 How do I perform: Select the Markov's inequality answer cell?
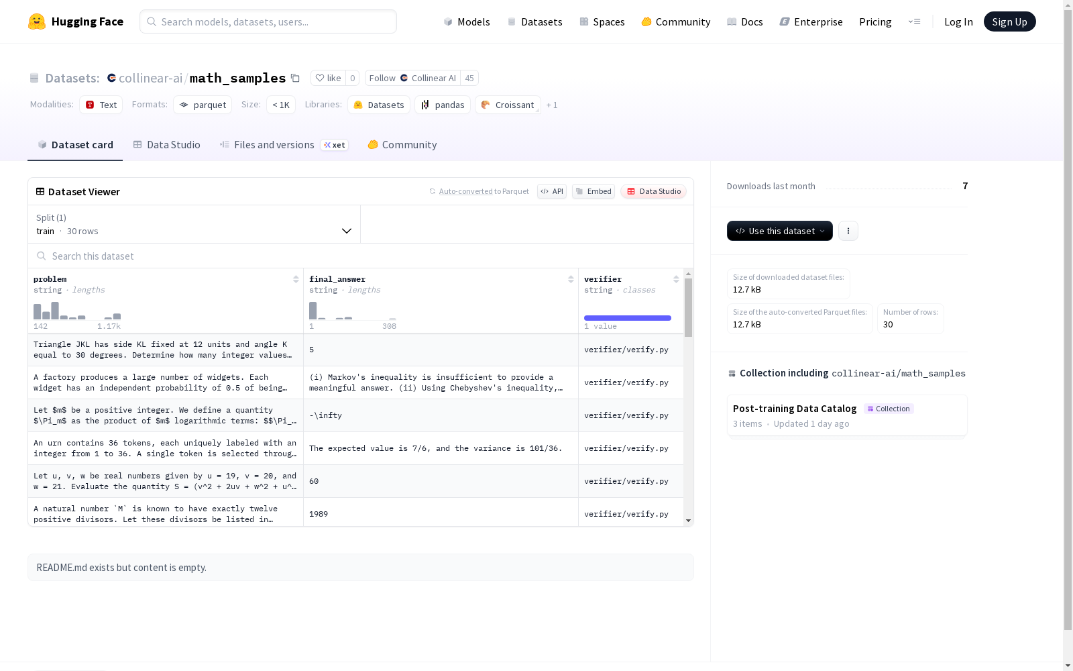tap(441, 382)
